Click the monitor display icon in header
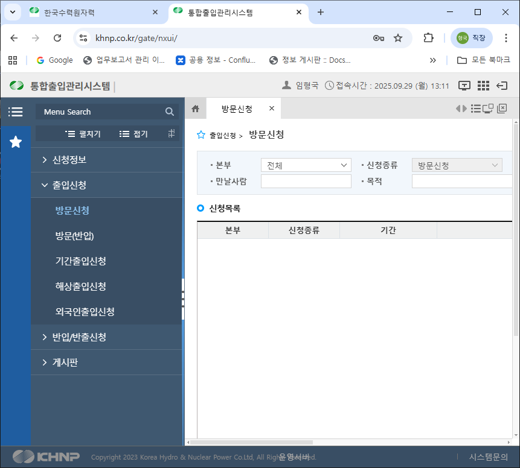This screenshot has width=520, height=468. click(464, 86)
